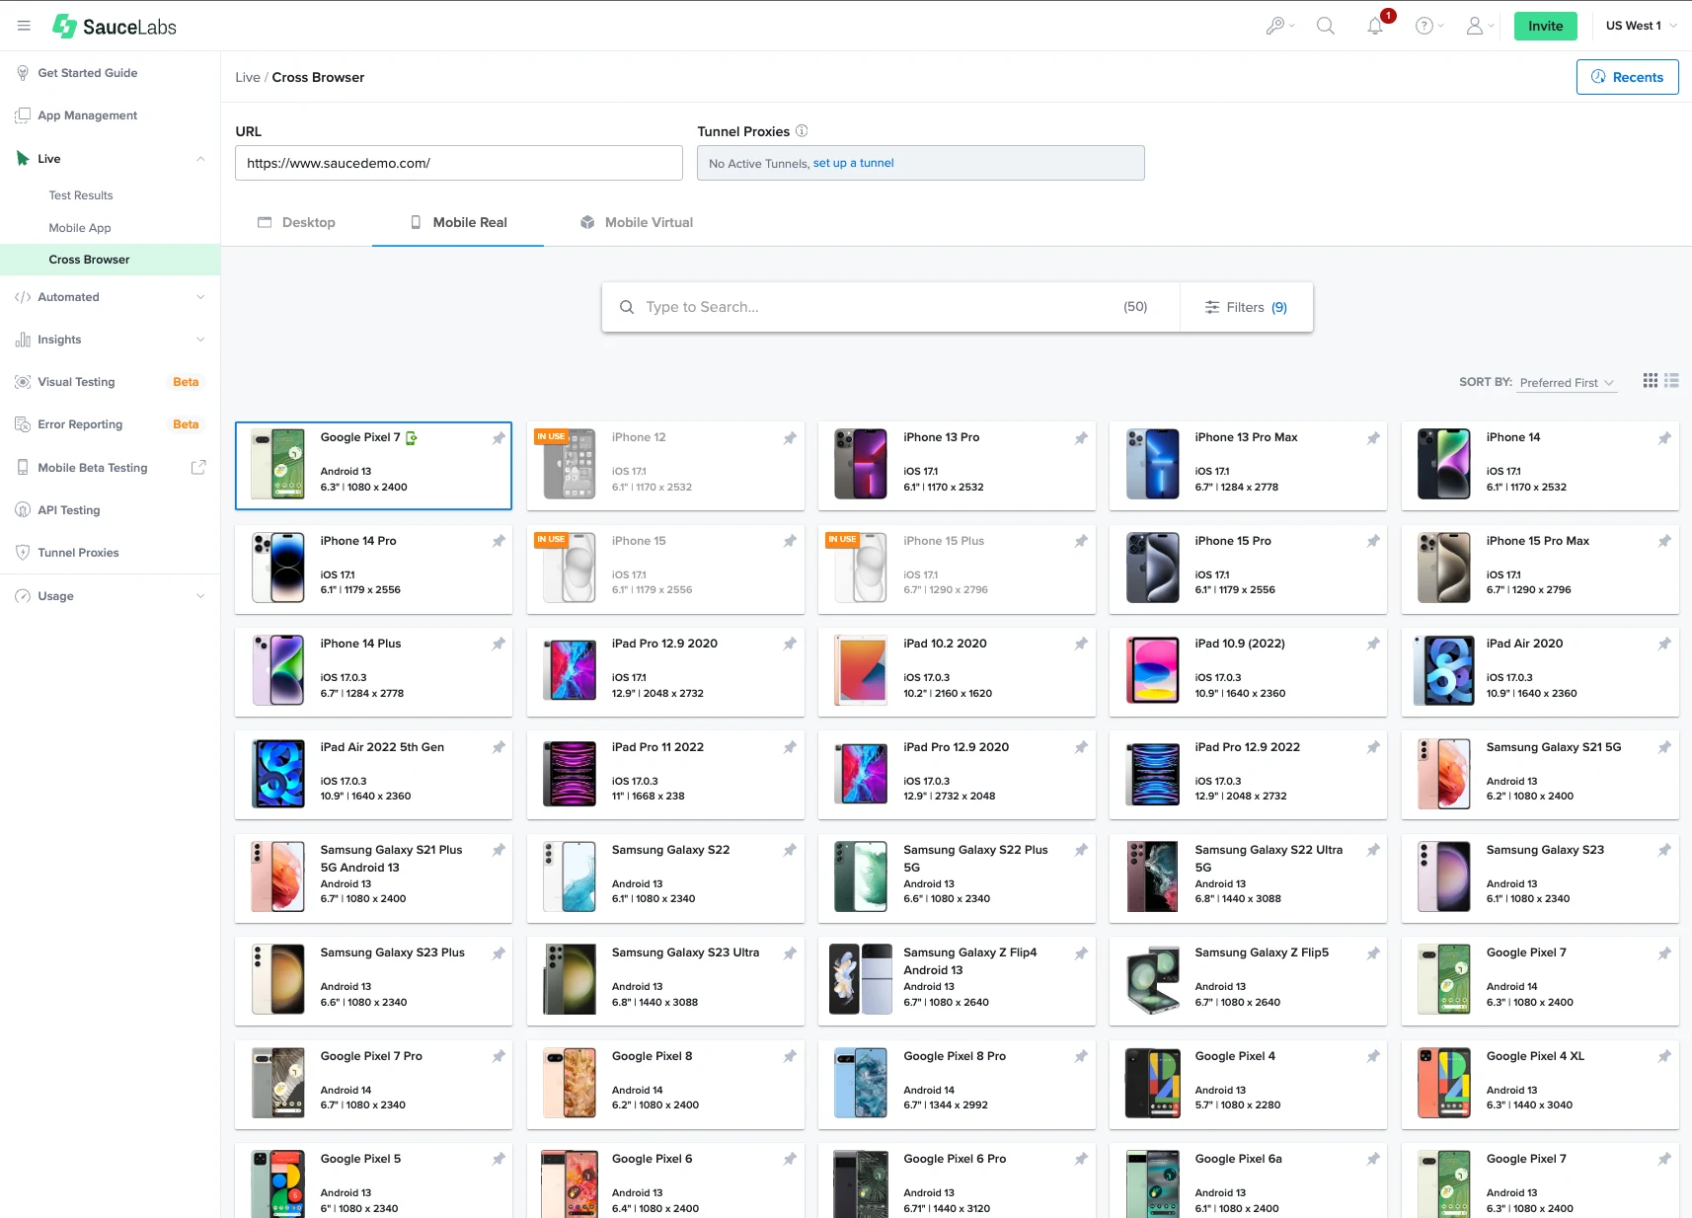Viewport: 1692px width, 1218px height.
Task: Expand the Usage sidebar section
Action: [x=200, y=596]
